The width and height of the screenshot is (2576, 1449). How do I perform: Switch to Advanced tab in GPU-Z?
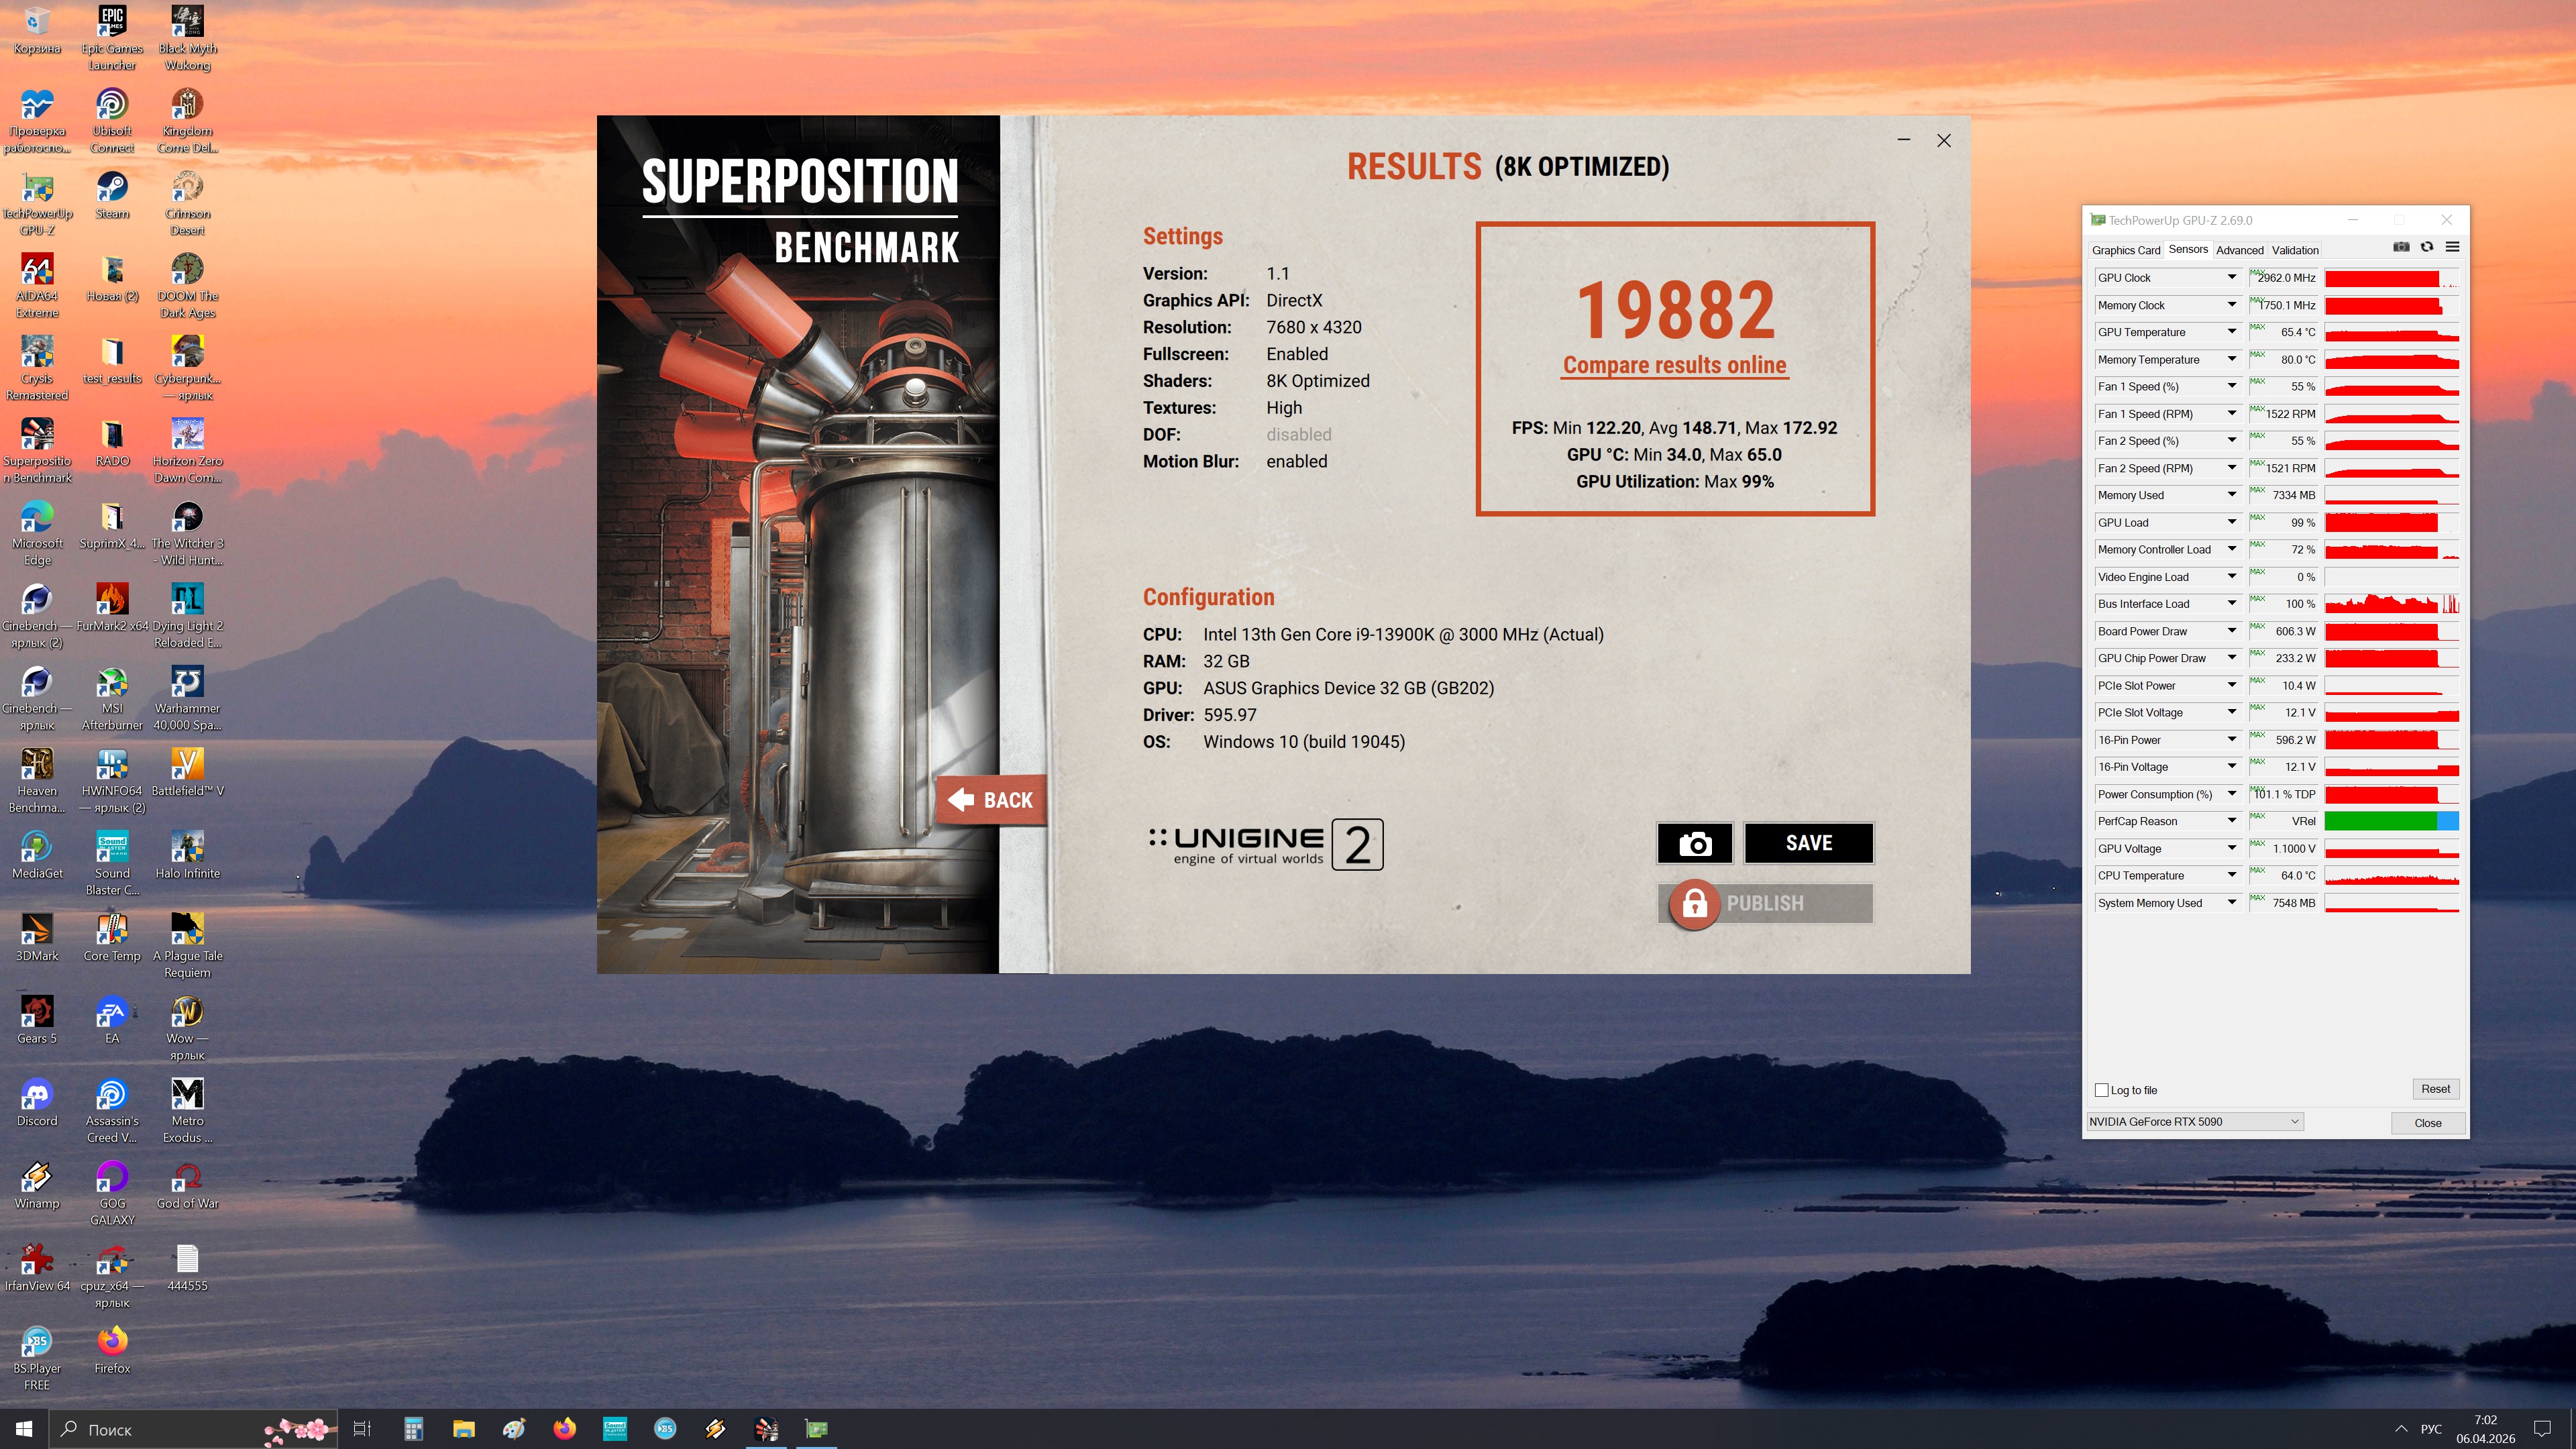tap(2239, 250)
